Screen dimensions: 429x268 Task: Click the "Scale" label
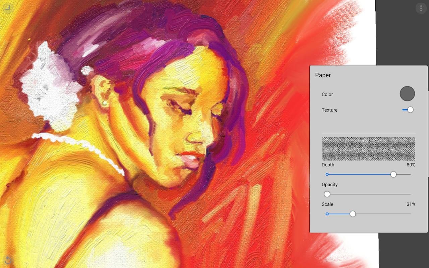tap(327, 204)
